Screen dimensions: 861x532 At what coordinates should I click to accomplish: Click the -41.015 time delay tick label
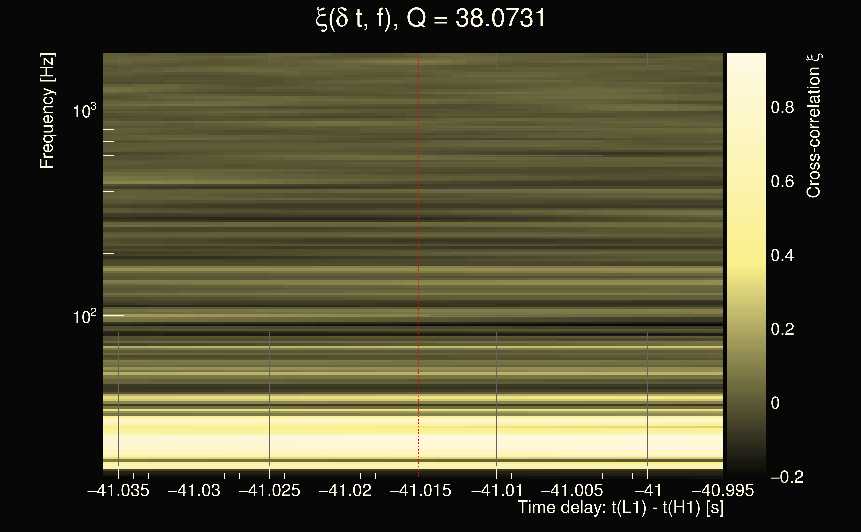tap(420, 490)
